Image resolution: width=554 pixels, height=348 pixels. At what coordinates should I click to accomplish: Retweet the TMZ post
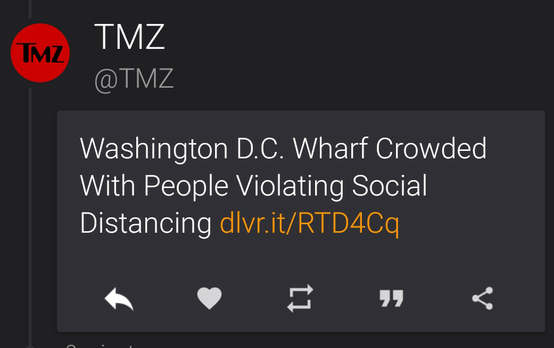300,299
